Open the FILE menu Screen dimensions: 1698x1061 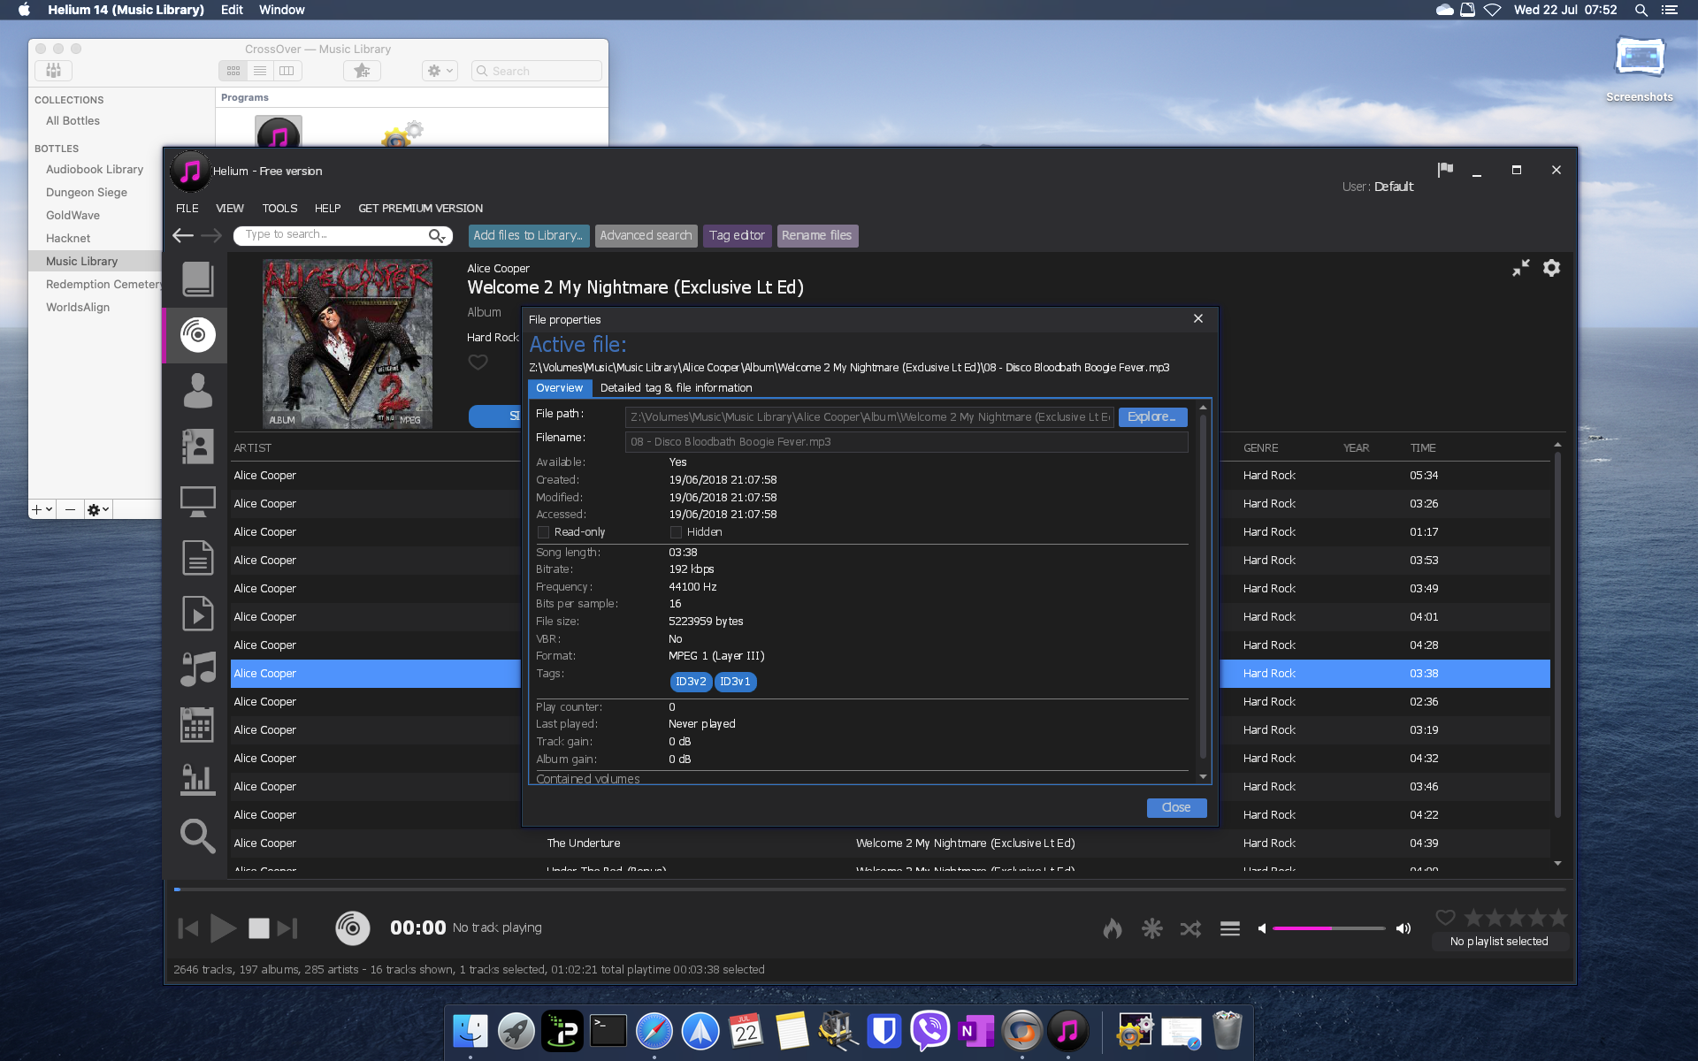[187, 209]
